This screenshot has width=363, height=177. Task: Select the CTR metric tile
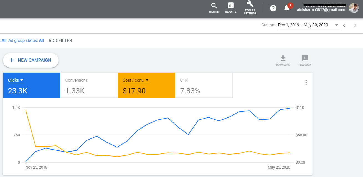pyautogui.click(x=204, y=85)
